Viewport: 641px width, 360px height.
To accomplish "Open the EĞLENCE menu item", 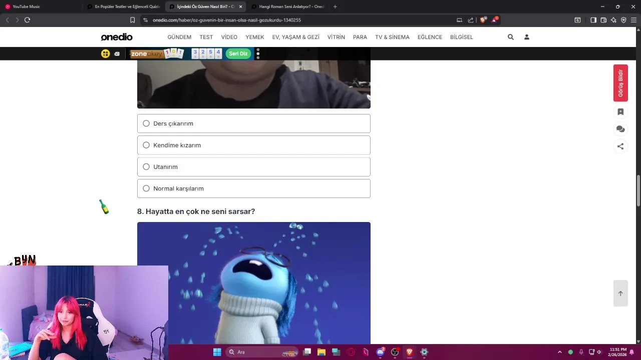I will click(430, 37).
